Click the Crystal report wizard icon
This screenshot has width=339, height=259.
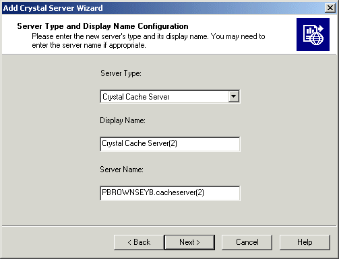pos(313,34)
